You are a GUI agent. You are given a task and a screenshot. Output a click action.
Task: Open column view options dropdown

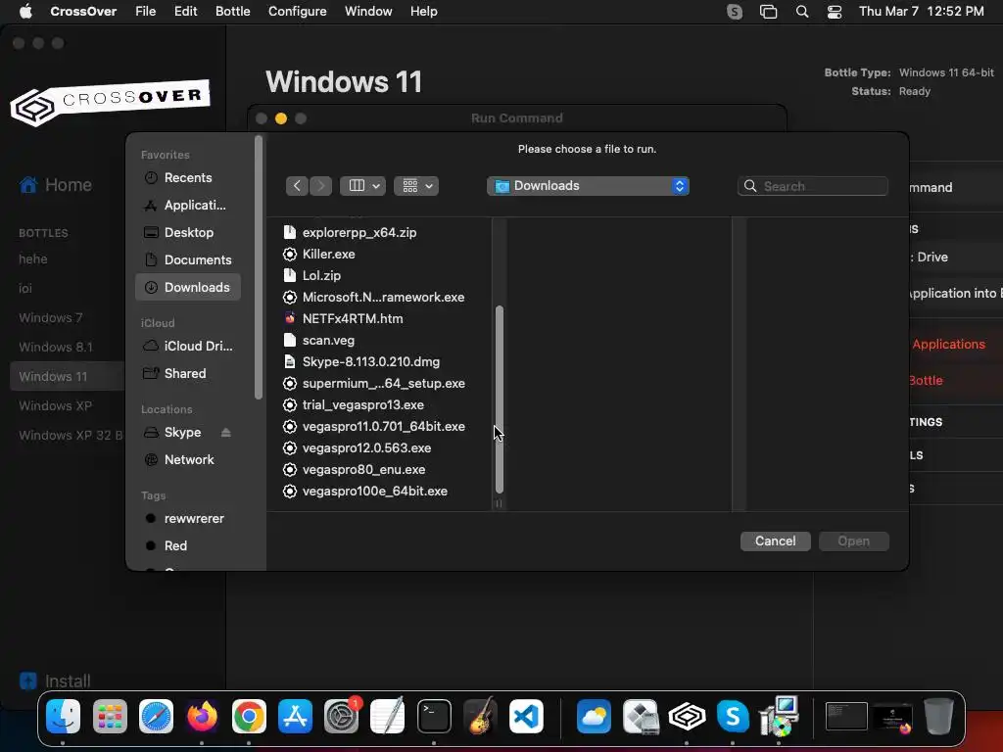[x=362, y=185]
